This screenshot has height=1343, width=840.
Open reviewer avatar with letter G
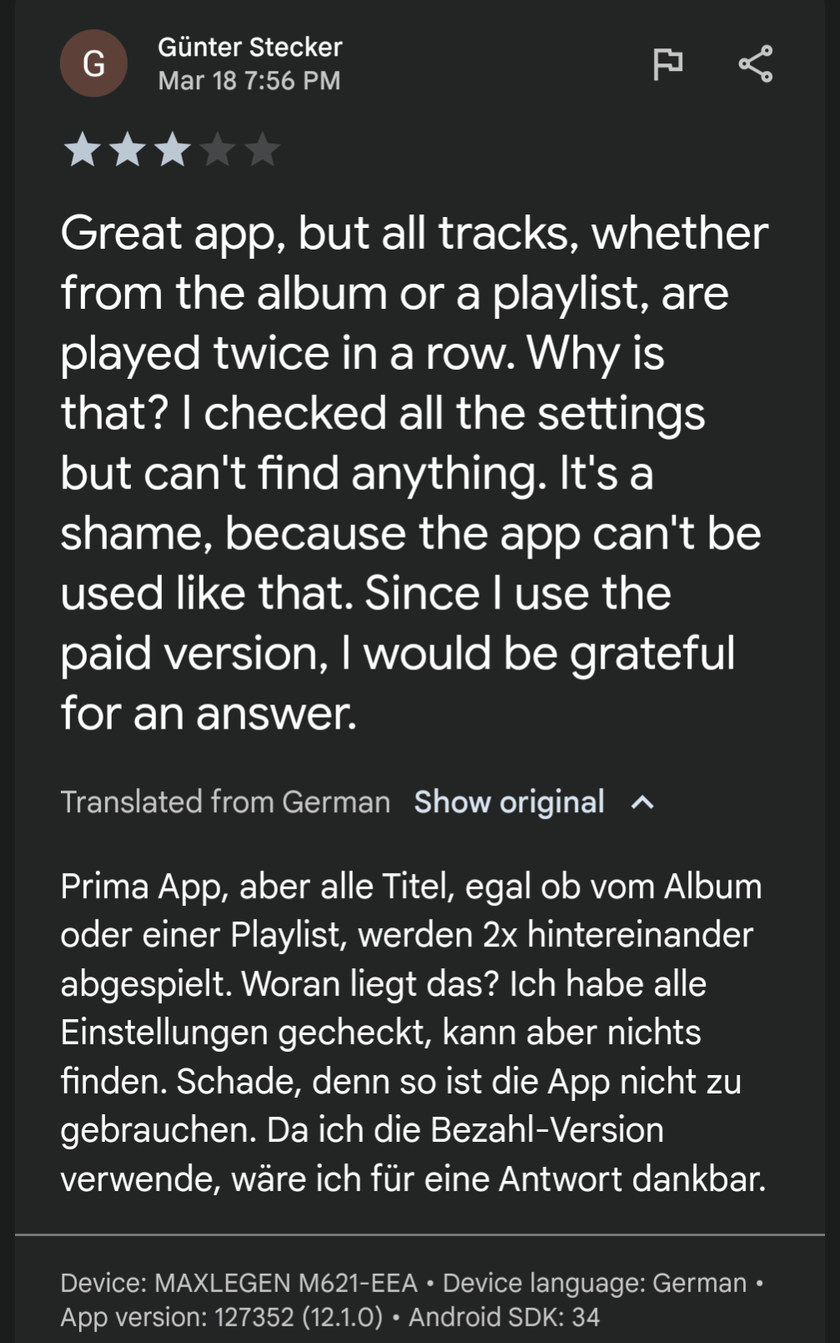pos(93,63)
